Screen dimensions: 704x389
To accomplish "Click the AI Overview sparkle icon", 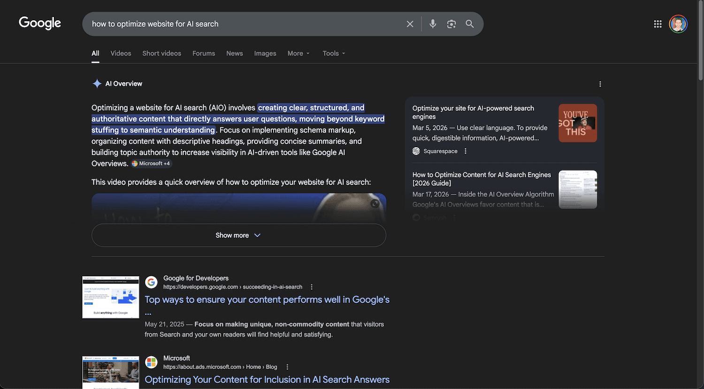I will [97, 84].
